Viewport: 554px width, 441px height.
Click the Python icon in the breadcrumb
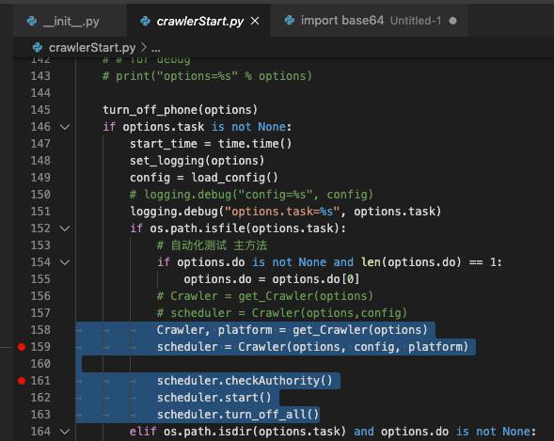(x=37, y=47)
